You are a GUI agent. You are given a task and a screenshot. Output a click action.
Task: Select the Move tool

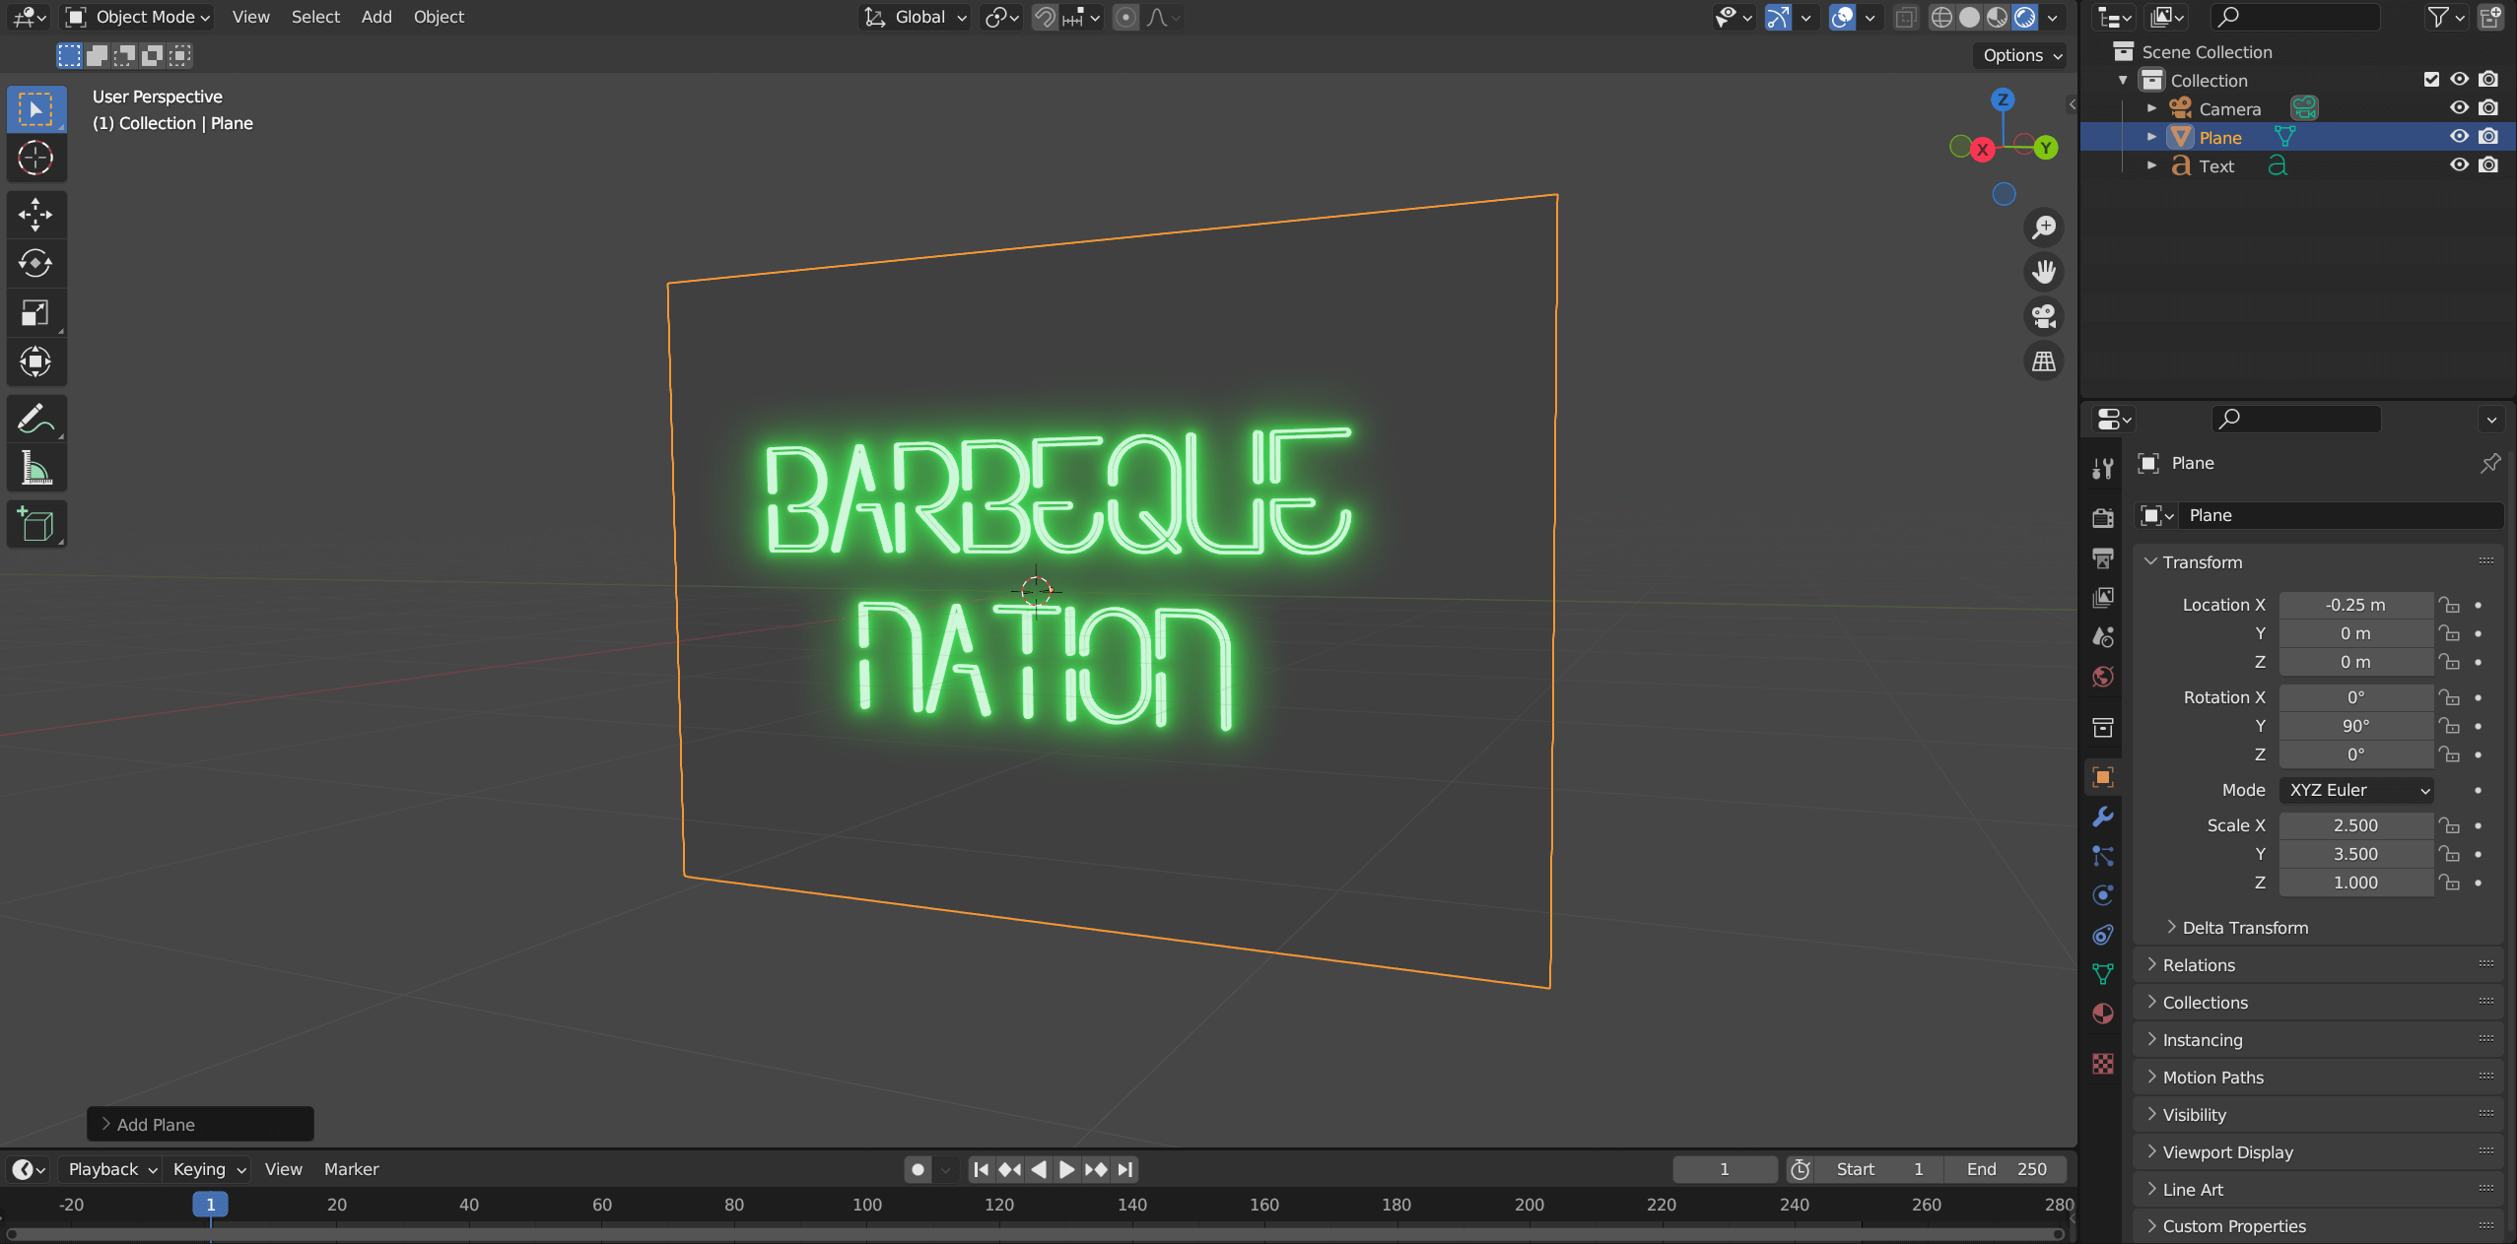35,215
